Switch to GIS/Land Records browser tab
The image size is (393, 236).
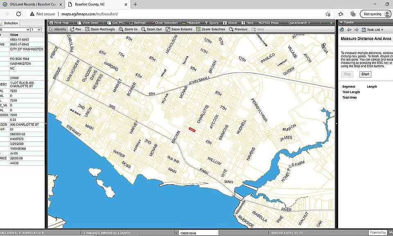click(33, 4)
